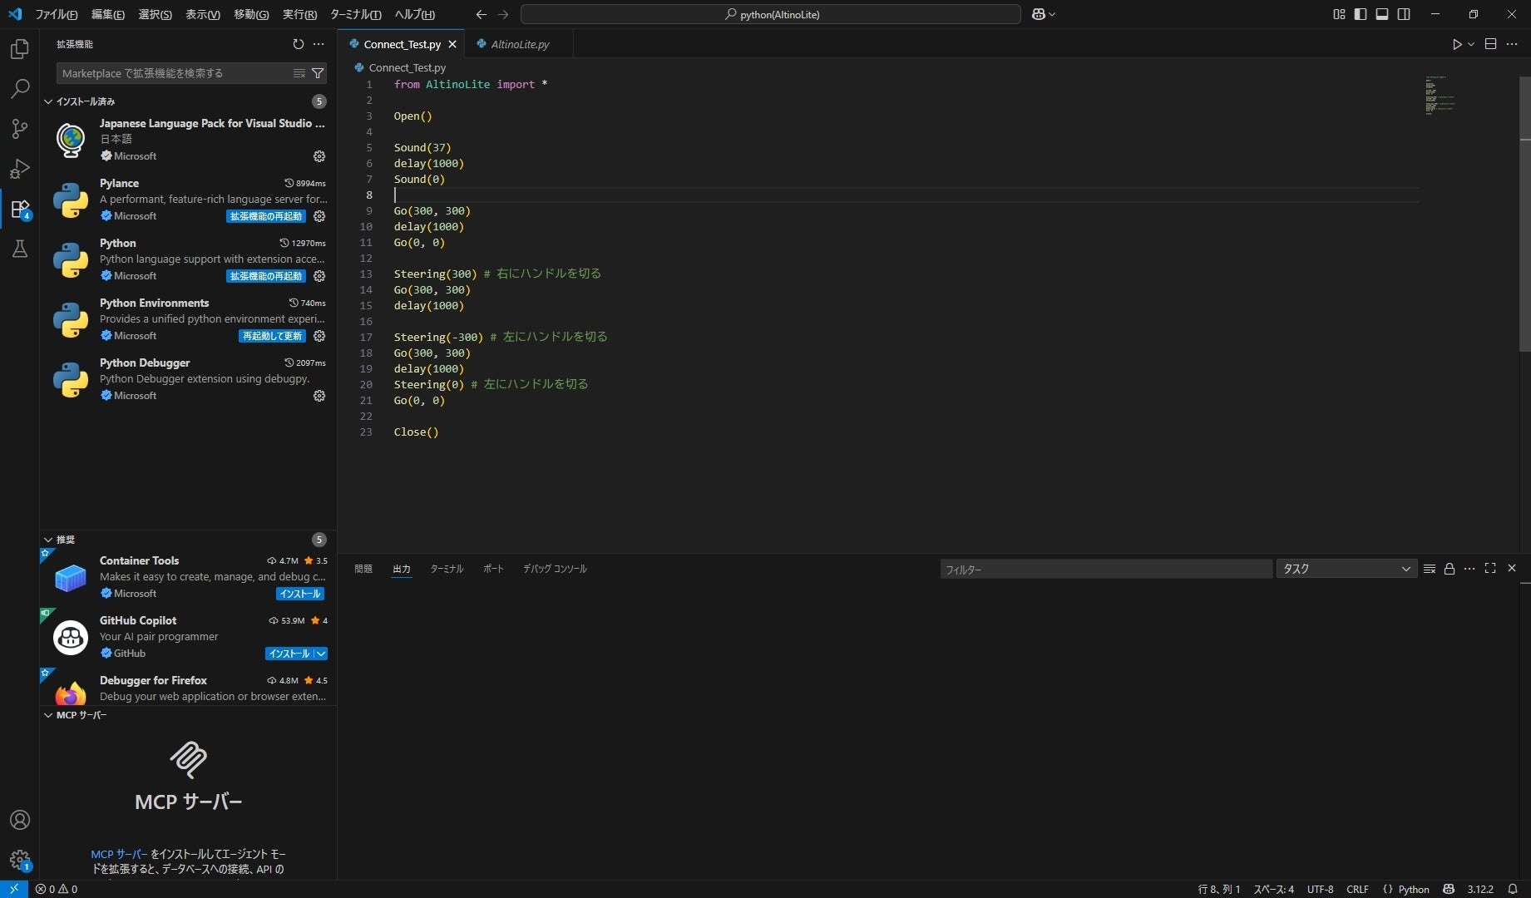Open the Search view in activity bar

(x=19, y=89)
